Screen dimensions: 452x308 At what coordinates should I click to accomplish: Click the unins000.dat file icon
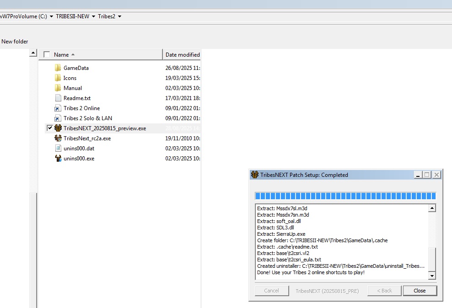tap(58, 148)
